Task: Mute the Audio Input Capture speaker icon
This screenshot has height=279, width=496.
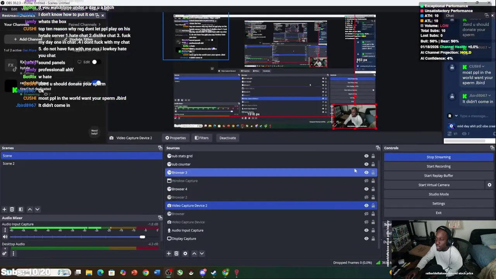Action: 5,237
